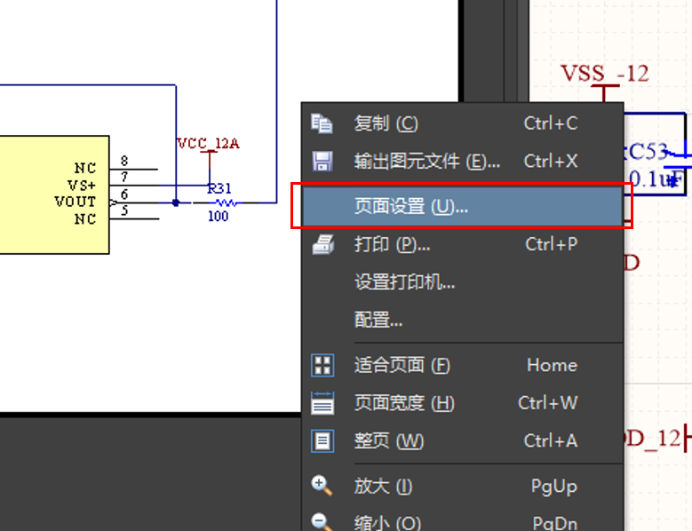Open 配置... configuration entry
The image size is (692, 531).
(x=463, y=320)
